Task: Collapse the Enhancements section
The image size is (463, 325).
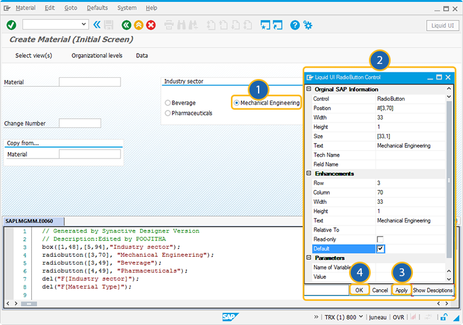Action: [x=309, y=174]
